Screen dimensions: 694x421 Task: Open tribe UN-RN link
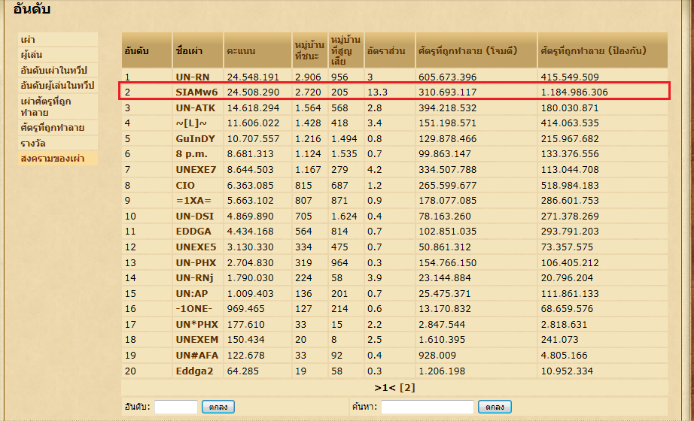coord(193,77)
